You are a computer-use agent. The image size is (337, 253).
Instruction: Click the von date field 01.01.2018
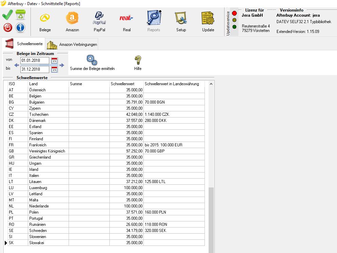click(34, 60)
